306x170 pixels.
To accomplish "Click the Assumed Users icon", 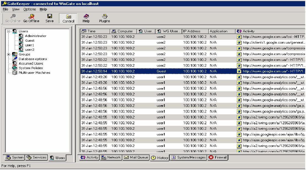I will coord(15,63).
